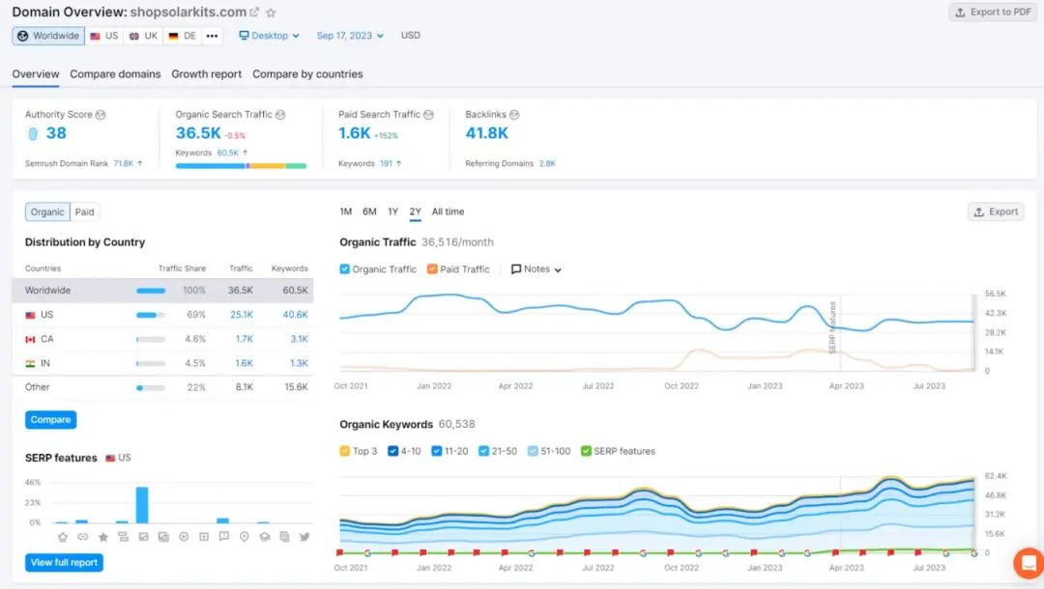Select the UK database button
Viewport: 1044px width, 589px height.
143,36
